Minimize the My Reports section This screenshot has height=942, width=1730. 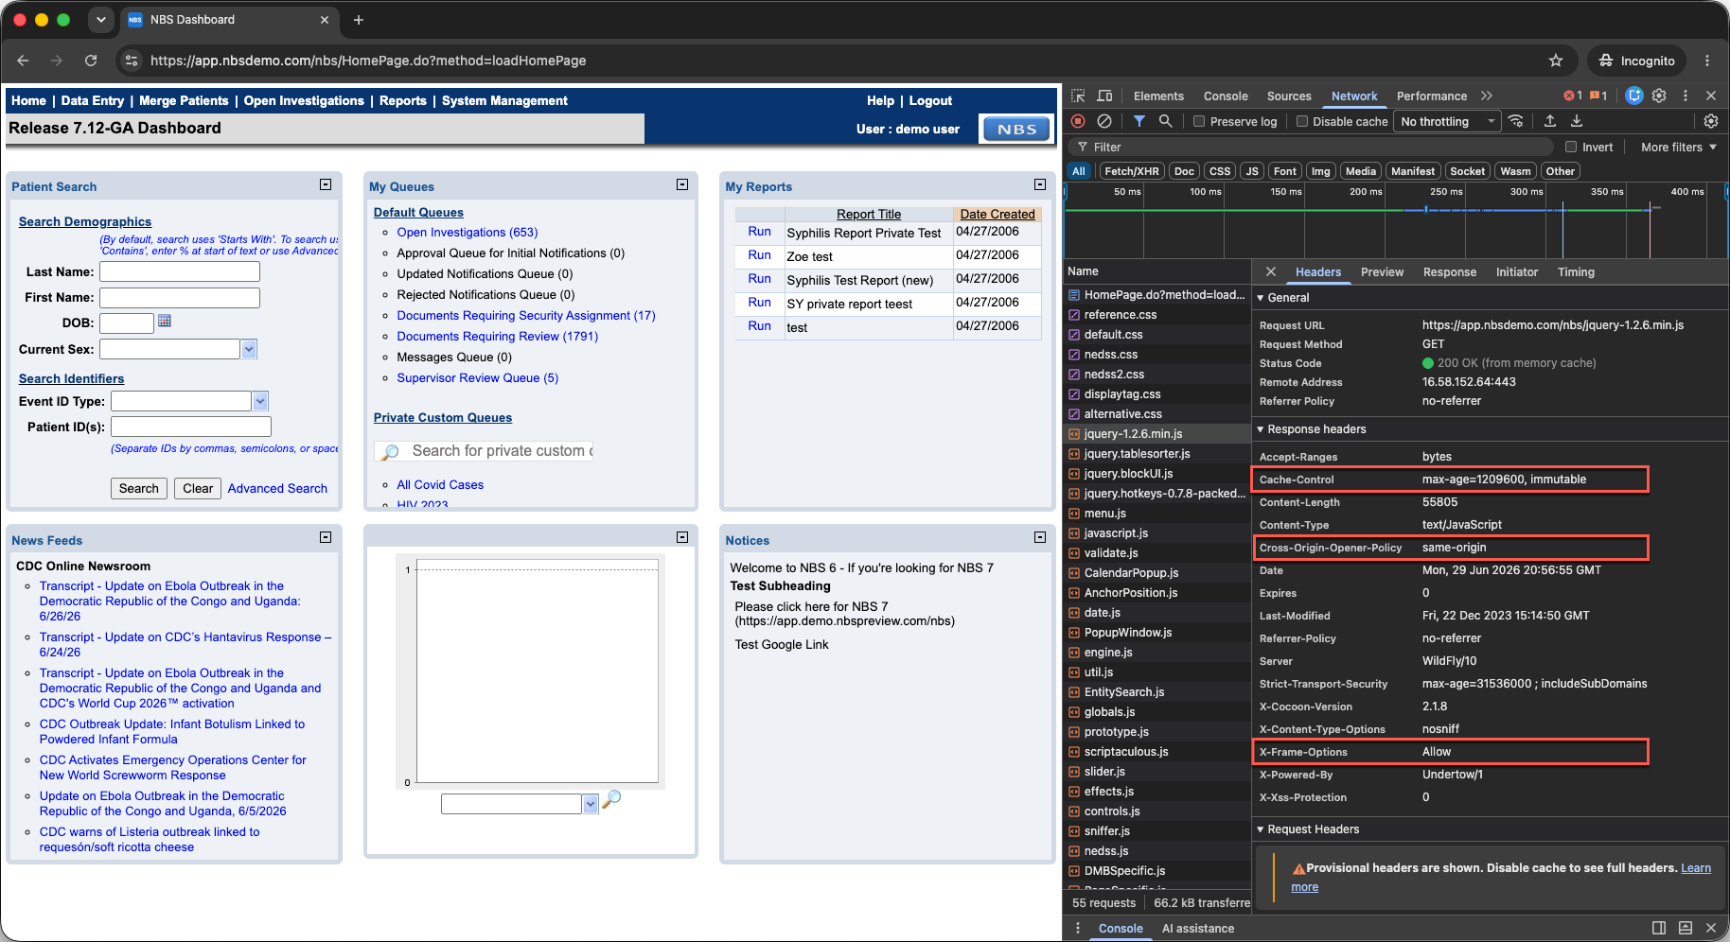1040,185
